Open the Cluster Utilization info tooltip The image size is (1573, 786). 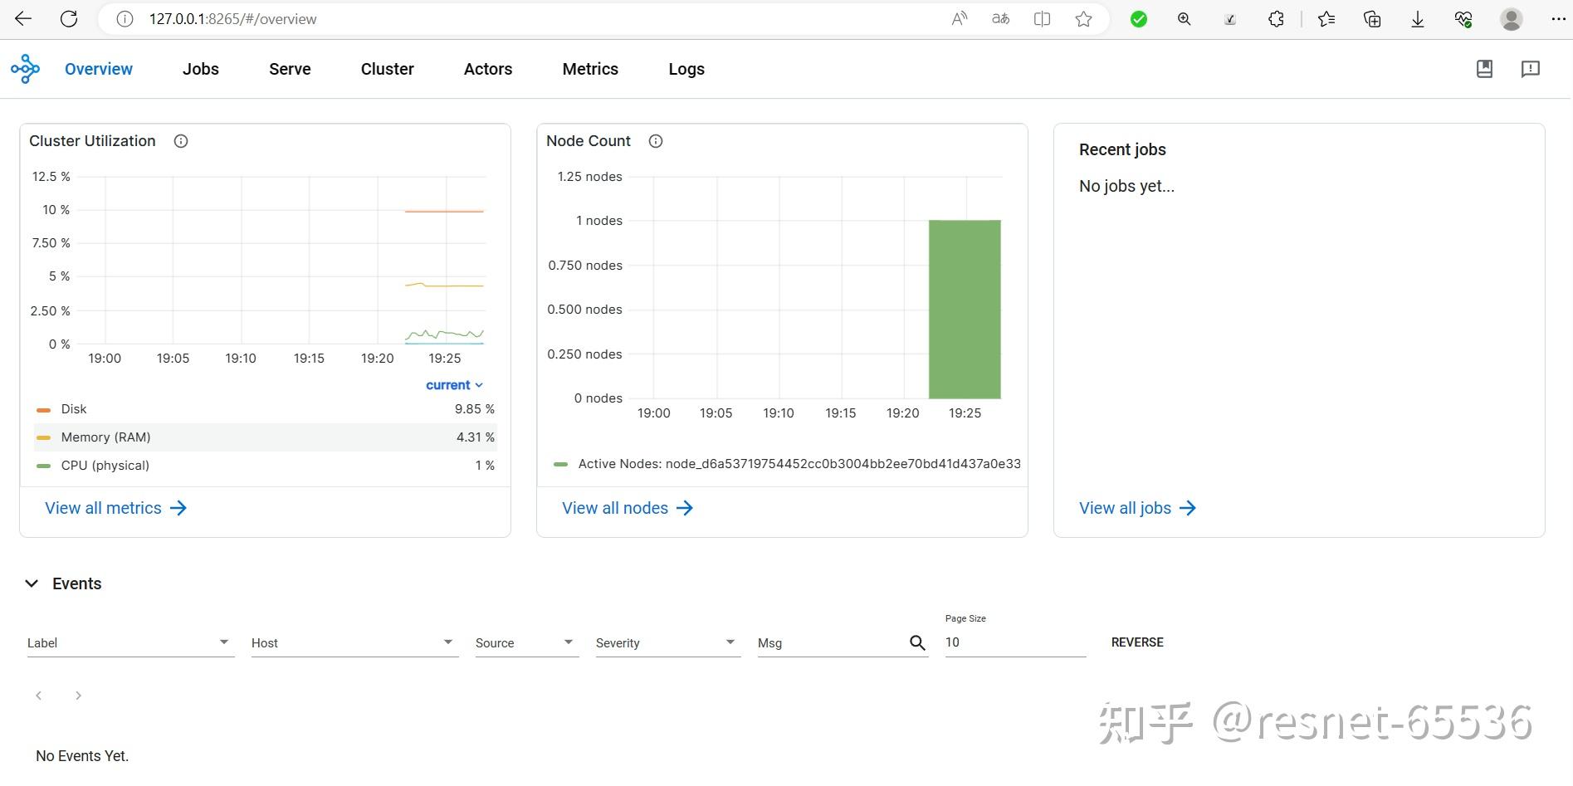(180, 141)
